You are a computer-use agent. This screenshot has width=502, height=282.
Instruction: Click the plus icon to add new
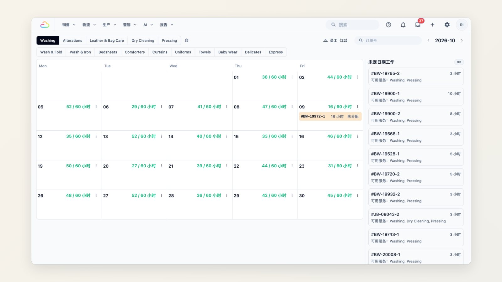(x=432, y=25)
